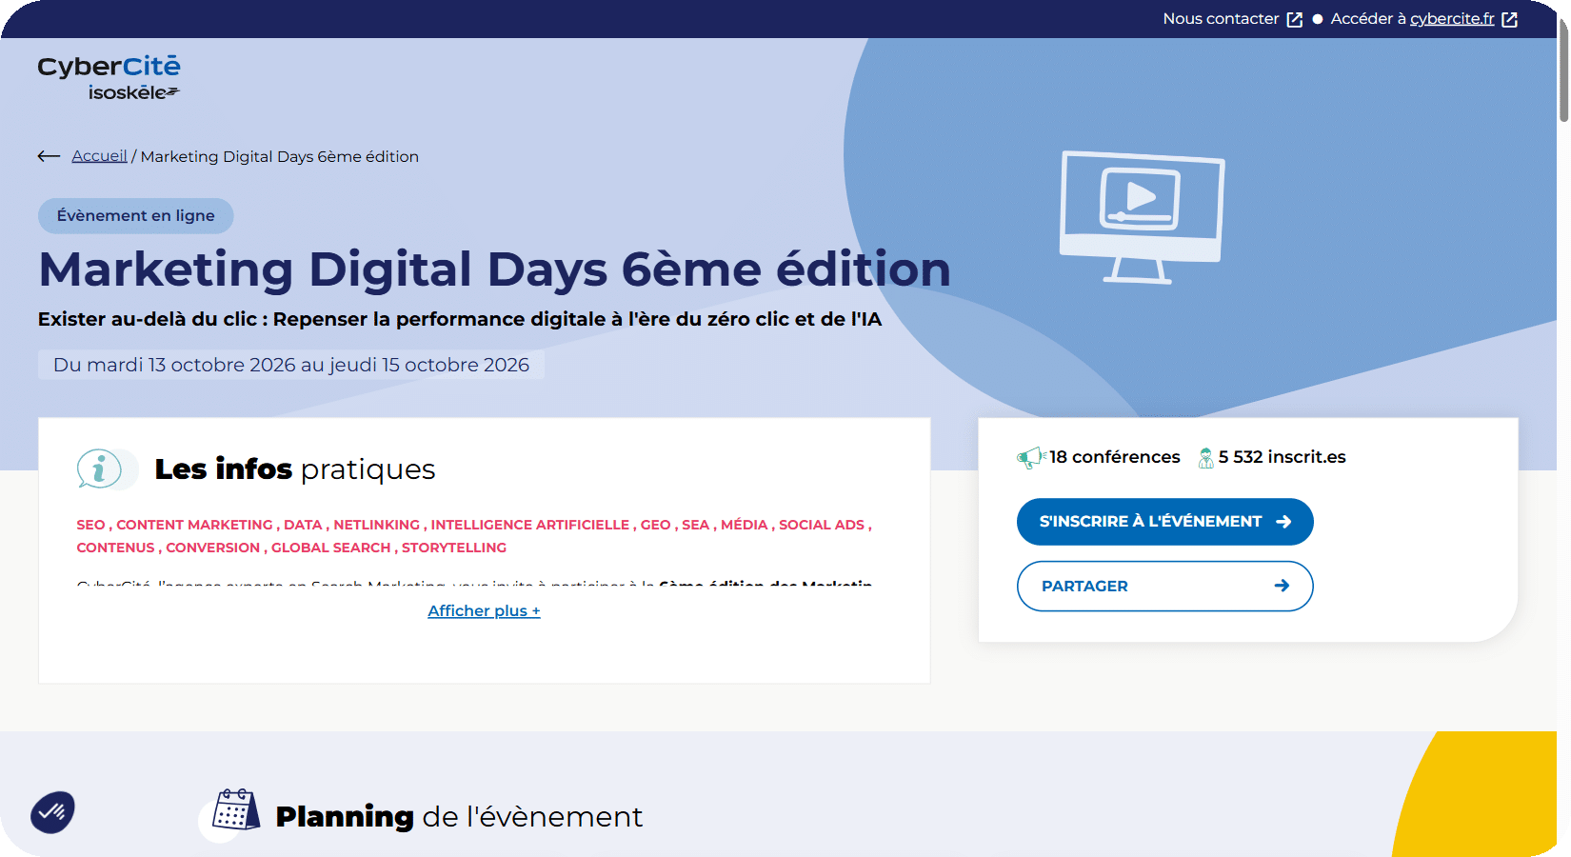Click the MÉDIA tag
Viewport: 1571px width, 857px height.
point(744,525)
